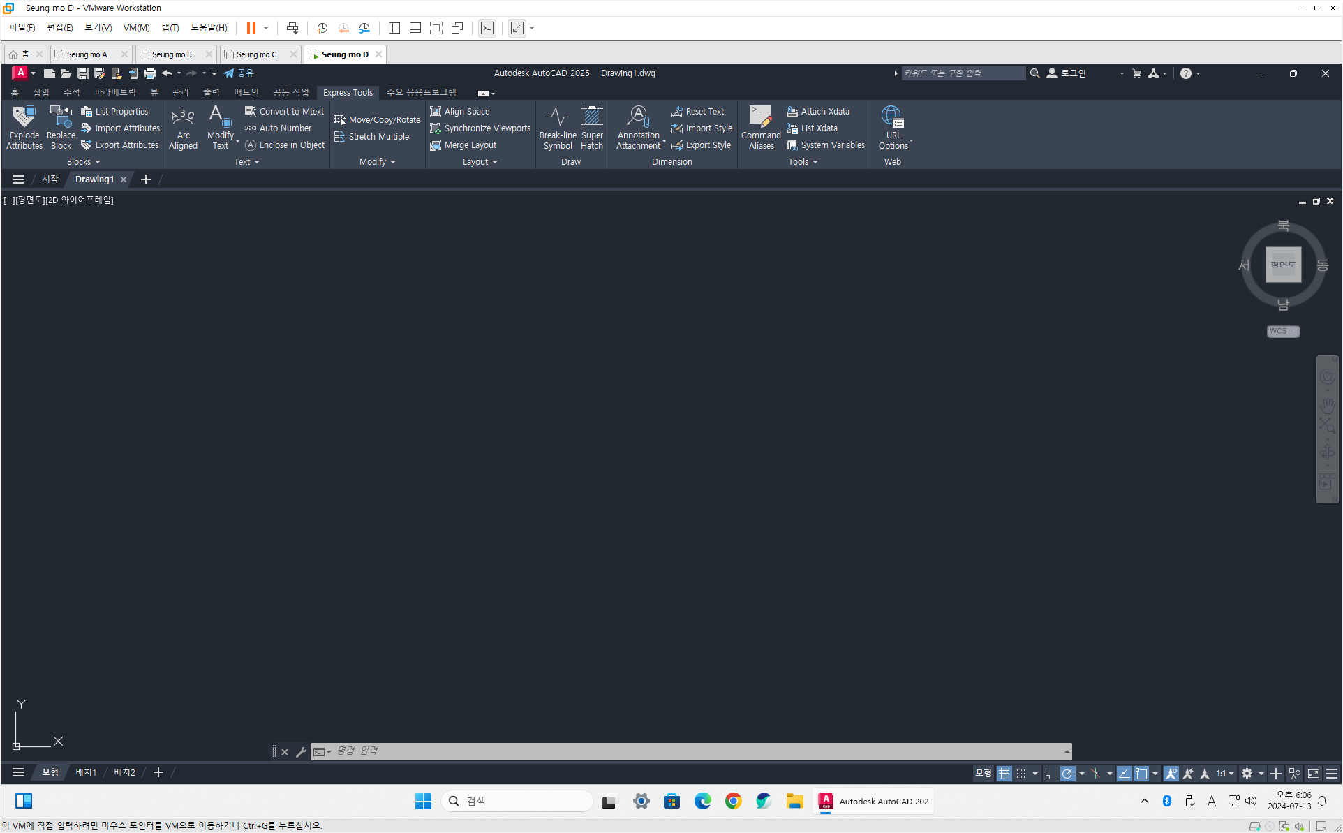Click the Explode Attributes tool
1343x833 pixels.
24,127
